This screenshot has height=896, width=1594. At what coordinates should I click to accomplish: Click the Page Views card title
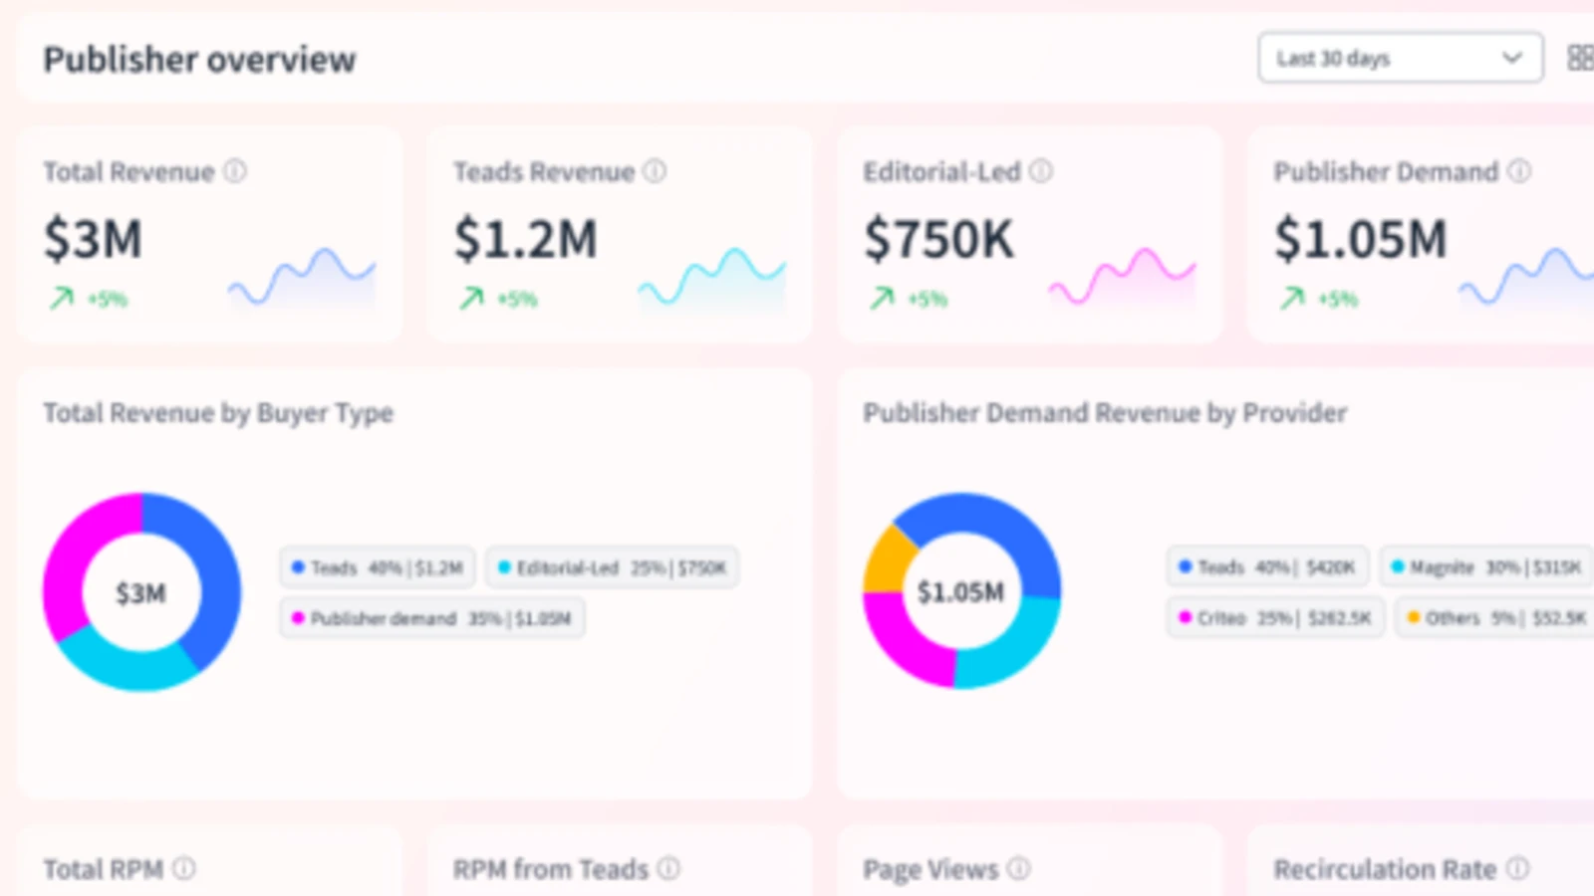930,870
